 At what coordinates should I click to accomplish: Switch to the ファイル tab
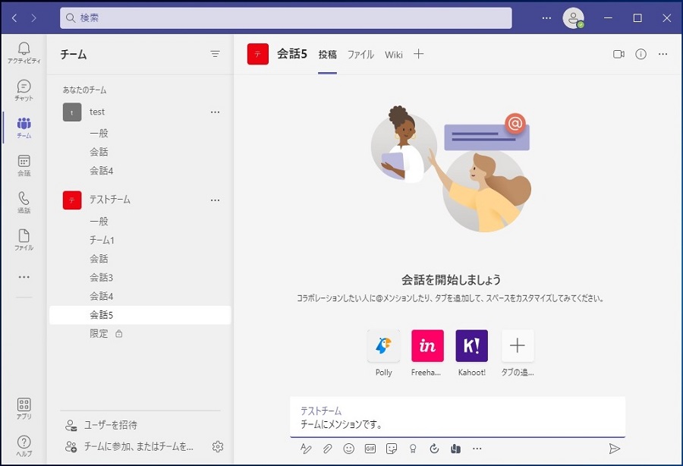pos(360,55)
